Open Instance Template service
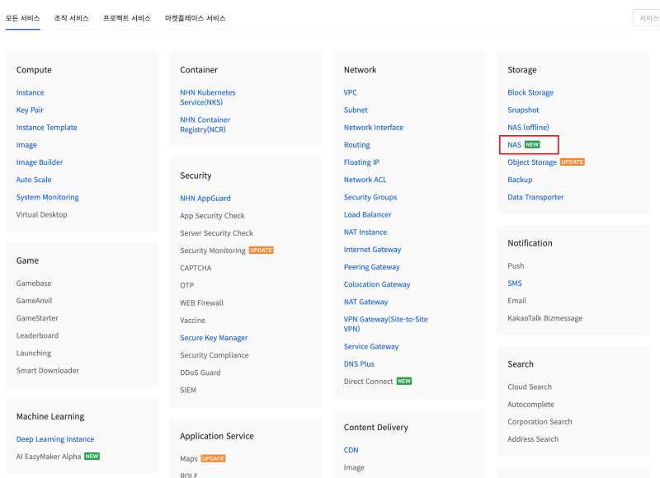 pos(47,128)
